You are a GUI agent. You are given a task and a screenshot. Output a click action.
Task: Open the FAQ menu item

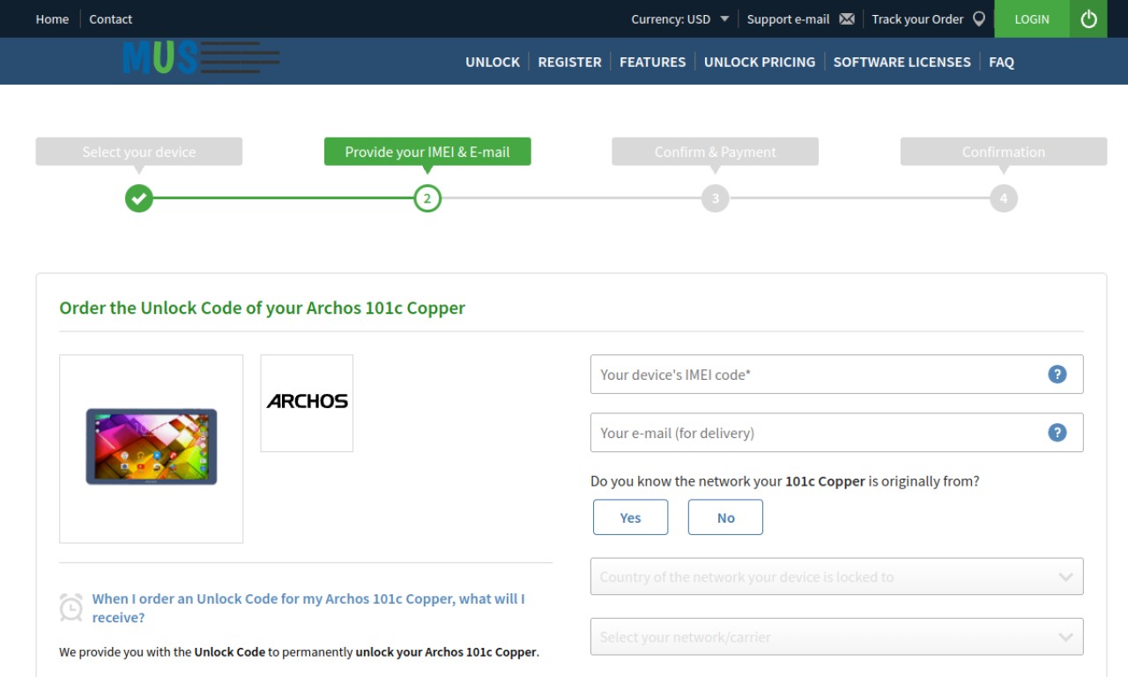(x=1001, y=62)
